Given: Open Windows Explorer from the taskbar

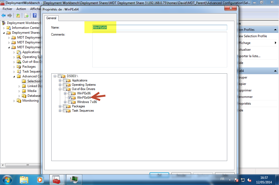Looking at the screenshot, I should [24, 179].
